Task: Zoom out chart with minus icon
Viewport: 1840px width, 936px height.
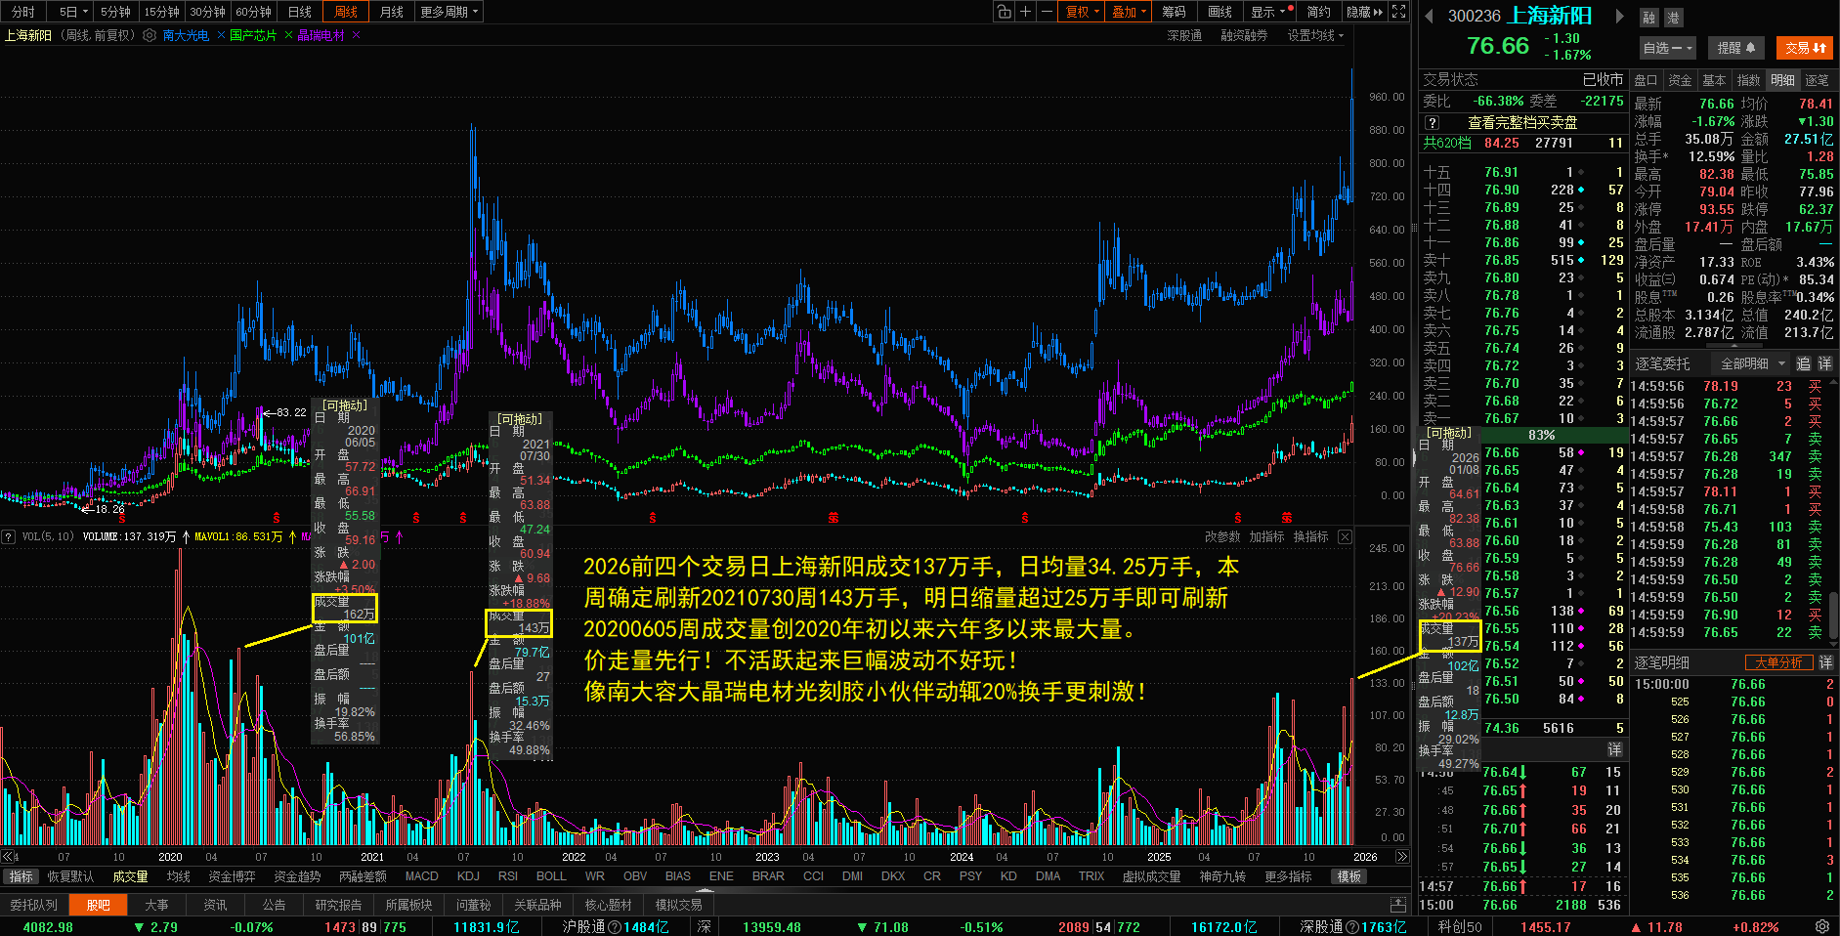Action: tap(1047, 12)
